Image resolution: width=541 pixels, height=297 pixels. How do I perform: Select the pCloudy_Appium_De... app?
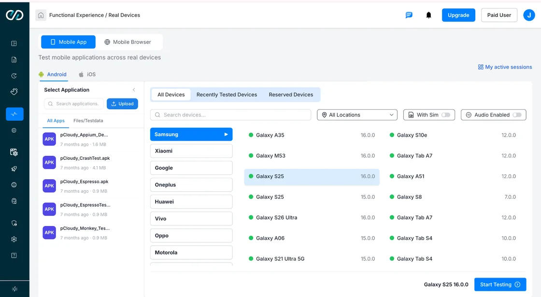(x=91, y=140)
